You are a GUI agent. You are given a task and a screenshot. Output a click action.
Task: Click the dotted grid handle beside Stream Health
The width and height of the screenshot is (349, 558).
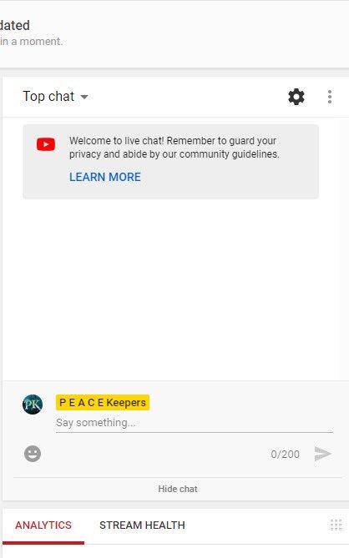(336, 525)
